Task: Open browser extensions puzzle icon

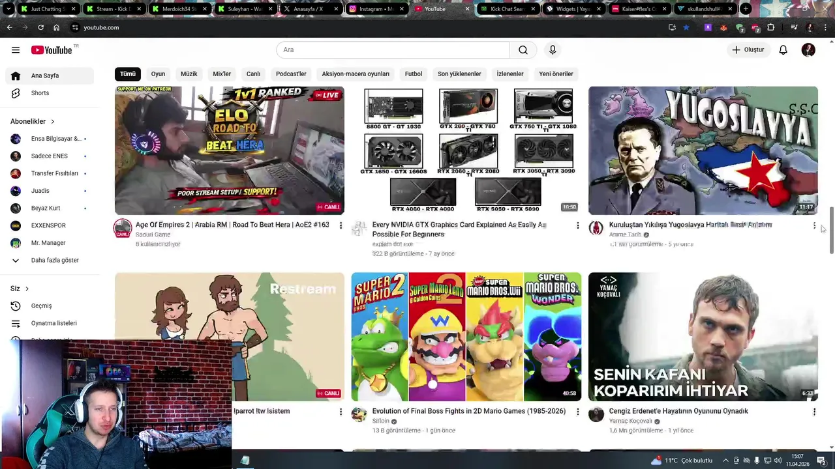Action: [x=771, y=27]
